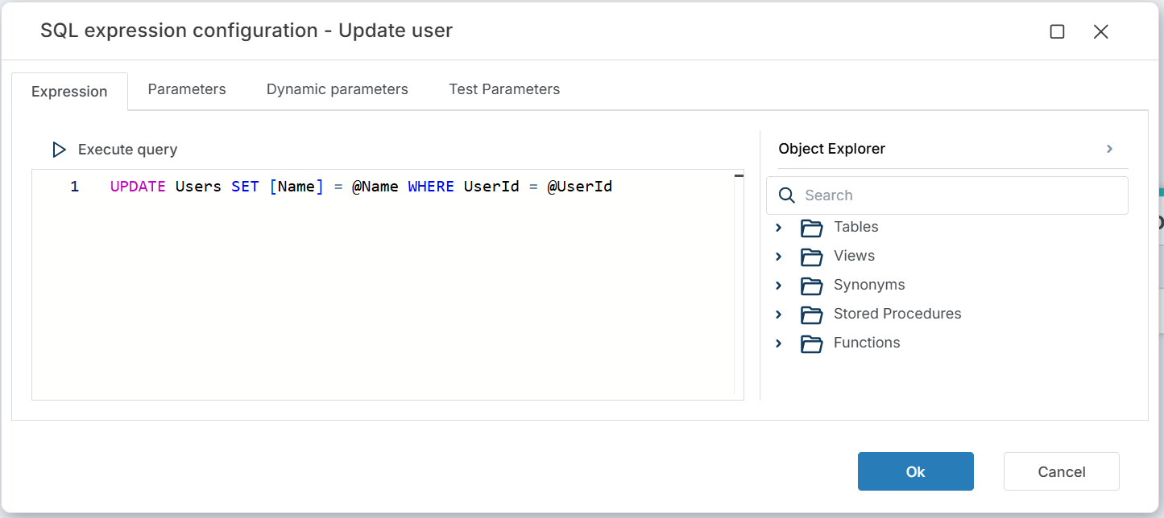Click line number 1 in the editor gutter
The height and width of the screenshot is (518, 1164).
75,187
